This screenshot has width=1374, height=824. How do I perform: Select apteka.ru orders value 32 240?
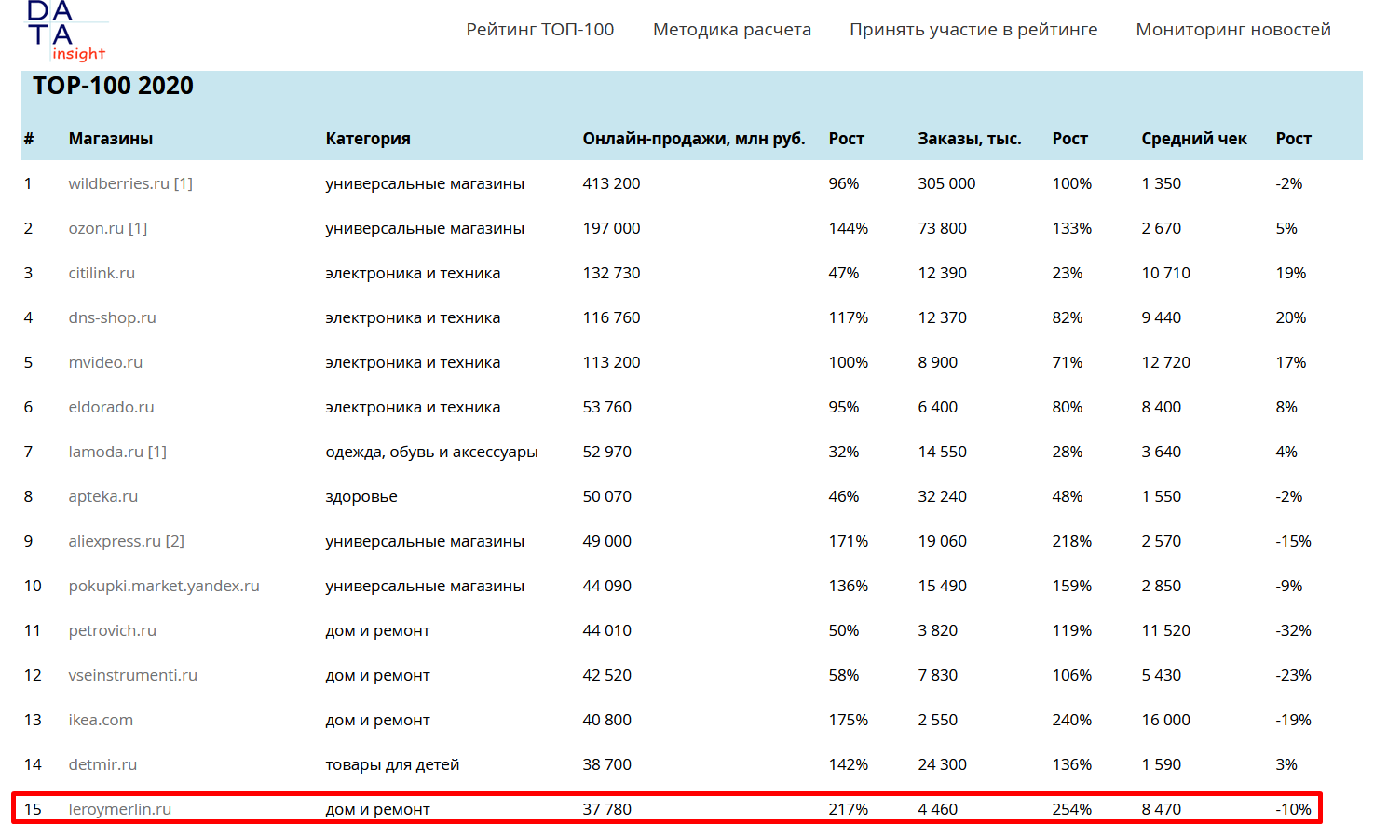[x=942, y=496]
